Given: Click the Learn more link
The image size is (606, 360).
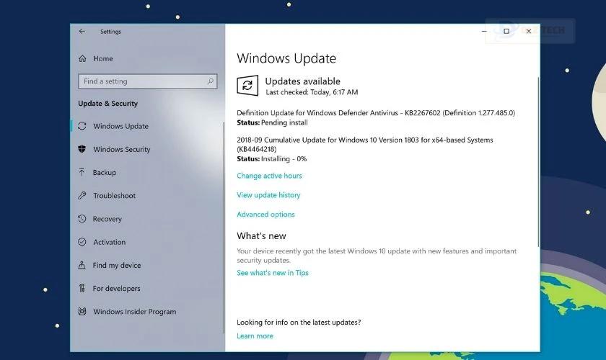Looking at the screenshot, I should click(x=255, y=336).
